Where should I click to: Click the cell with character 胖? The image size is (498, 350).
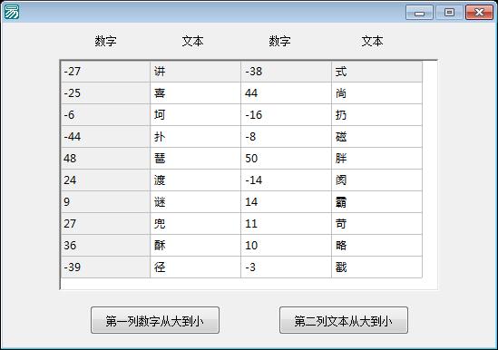click(376, 159)
